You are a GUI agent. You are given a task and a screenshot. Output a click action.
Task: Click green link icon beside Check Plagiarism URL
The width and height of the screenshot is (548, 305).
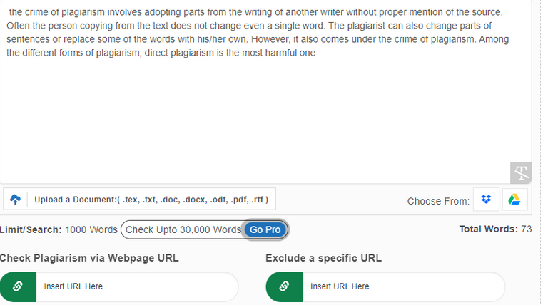(18, 286)
